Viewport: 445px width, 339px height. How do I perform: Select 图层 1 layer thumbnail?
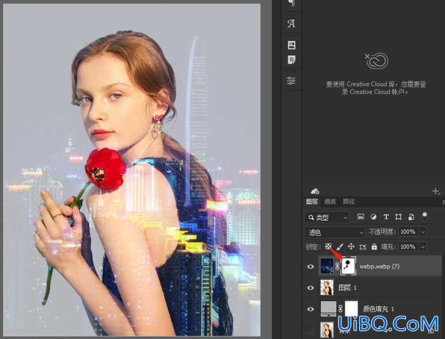coord(327,287)
